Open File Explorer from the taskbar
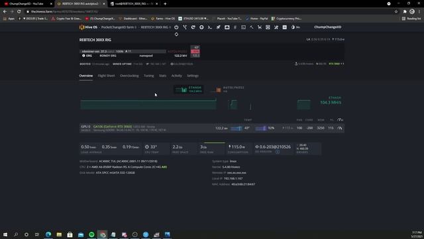This screenshot has height=239, width=424. (x=59, y=234)
